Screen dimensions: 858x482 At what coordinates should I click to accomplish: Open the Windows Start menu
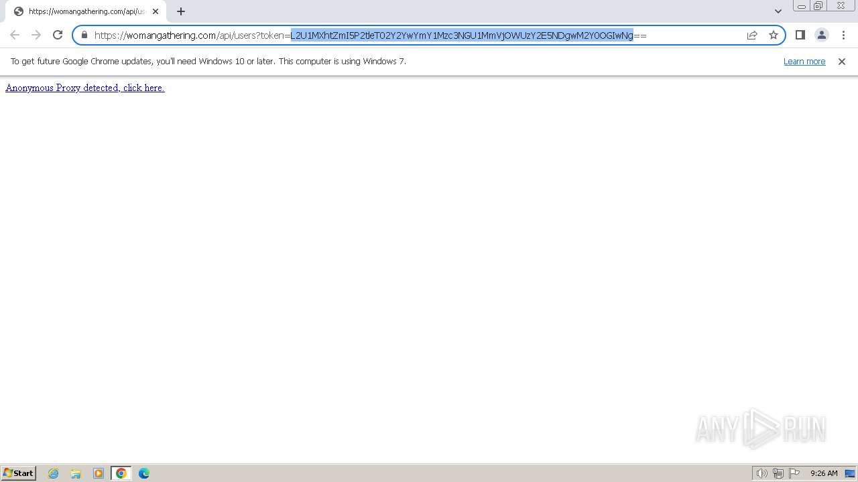tap(19, 473)
